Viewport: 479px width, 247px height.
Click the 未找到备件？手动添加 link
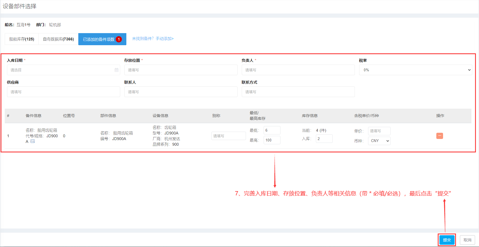pos(153,39)
